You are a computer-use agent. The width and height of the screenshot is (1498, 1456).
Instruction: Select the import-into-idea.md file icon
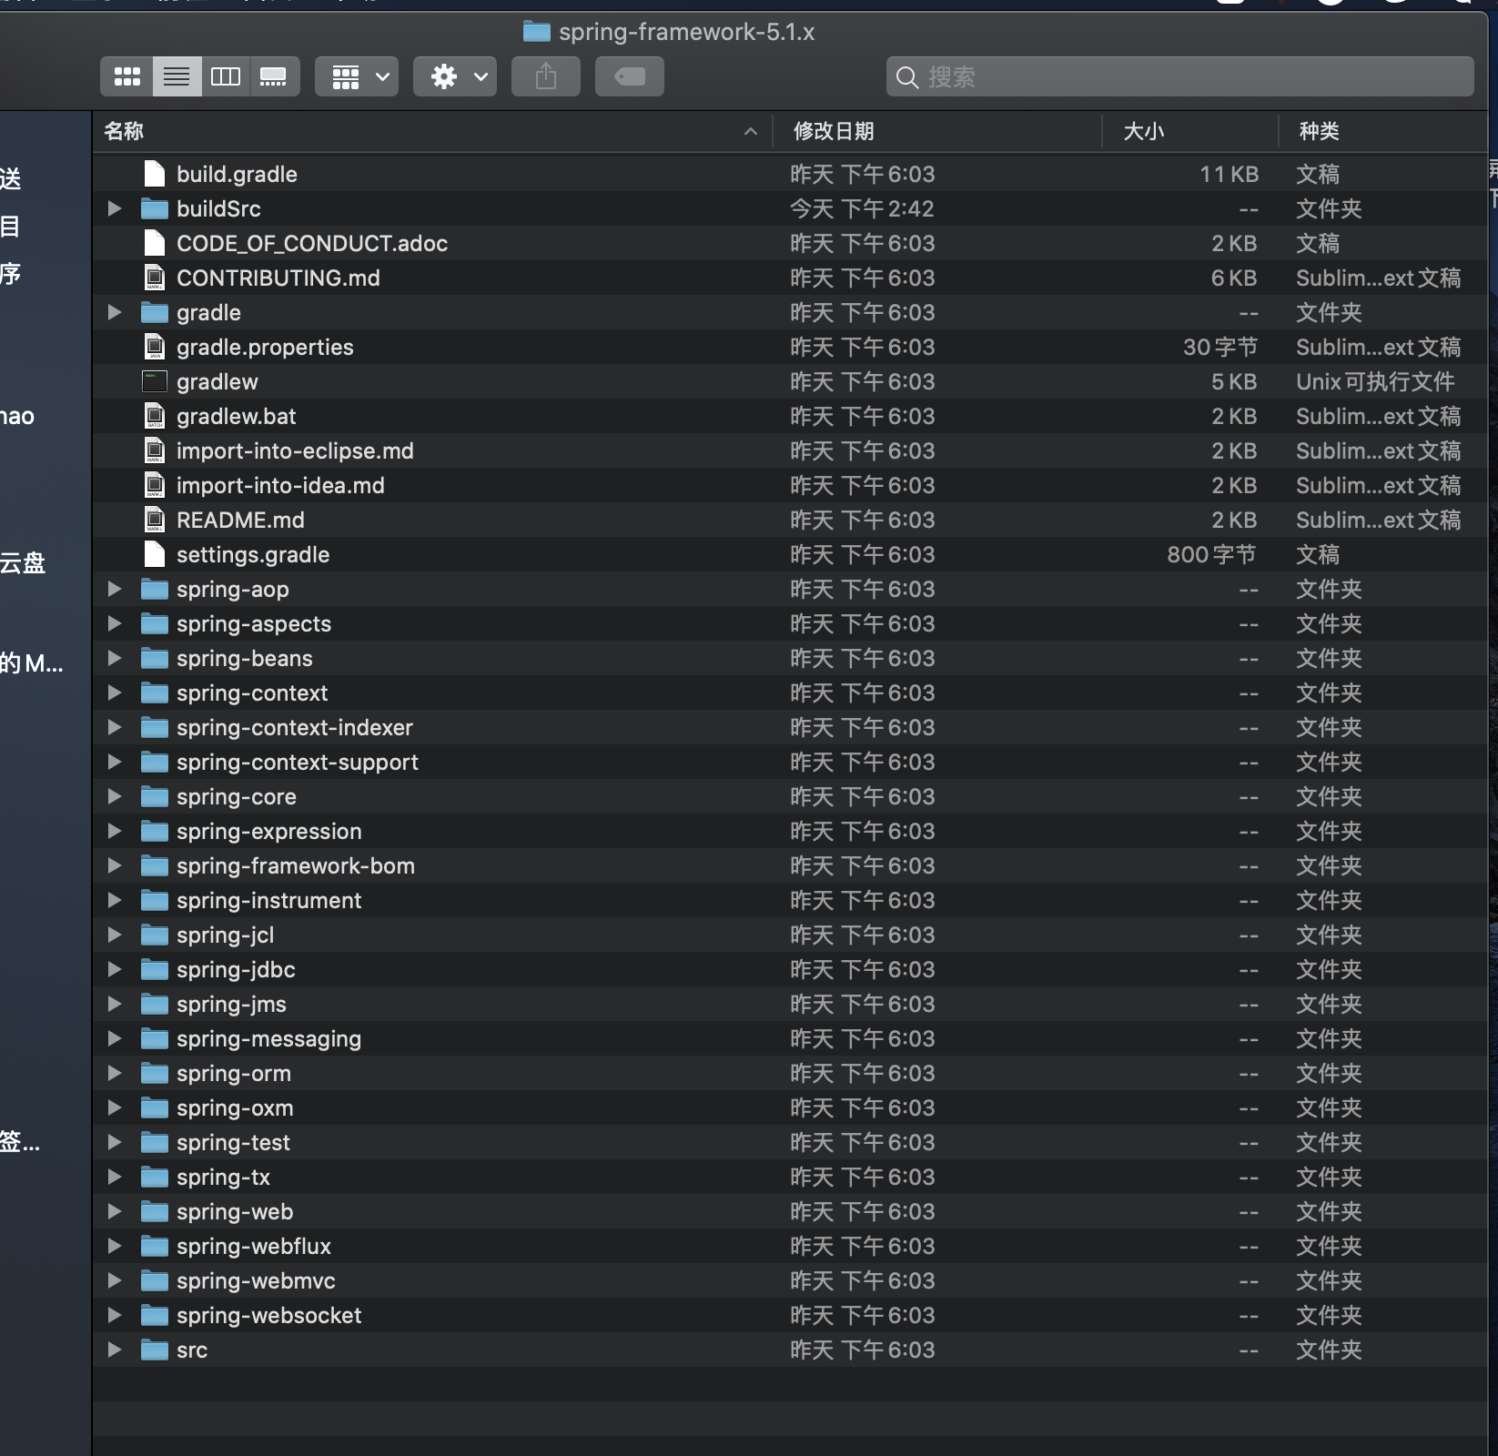tap(155, 485)
